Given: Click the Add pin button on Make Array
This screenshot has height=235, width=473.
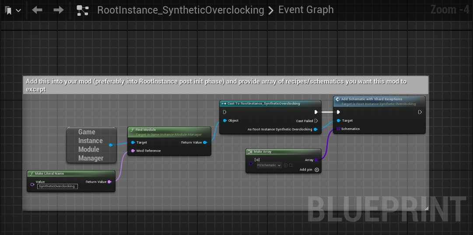Looking at the screenshot, I should coord(317,170).
